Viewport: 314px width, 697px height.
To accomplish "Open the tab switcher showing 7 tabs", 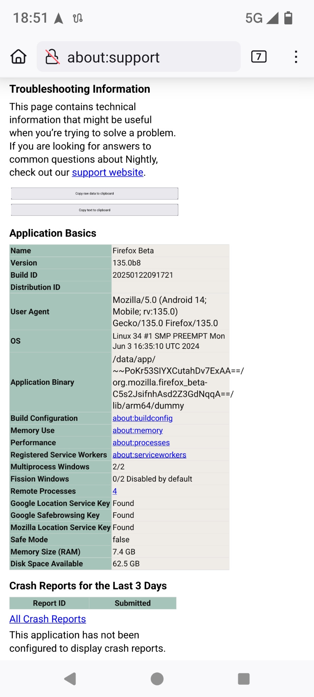I will [259, 56].
